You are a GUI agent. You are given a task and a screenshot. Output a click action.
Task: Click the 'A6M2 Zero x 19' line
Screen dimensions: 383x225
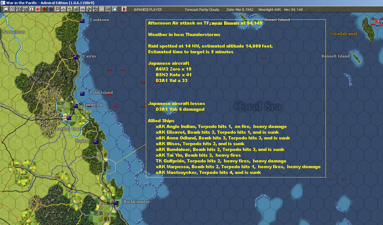tap(174, 69)
